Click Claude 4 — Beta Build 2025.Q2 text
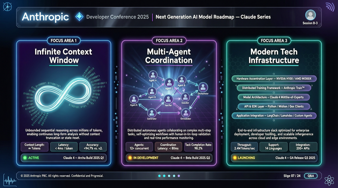 pos(190,158)
